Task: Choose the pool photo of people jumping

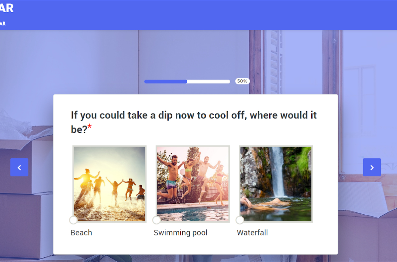Action: pos(193,184)
